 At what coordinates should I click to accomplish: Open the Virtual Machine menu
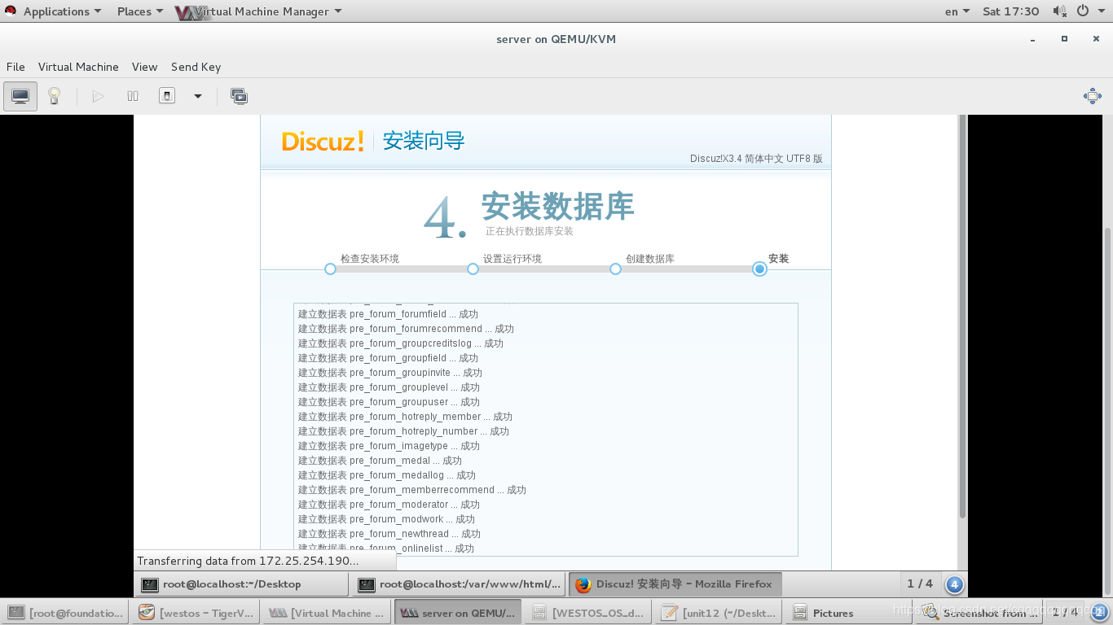pyautogui.click(x=78, y=67)
